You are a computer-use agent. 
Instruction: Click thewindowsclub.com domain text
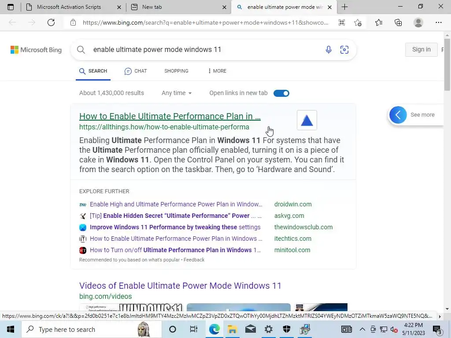point(303,228)
